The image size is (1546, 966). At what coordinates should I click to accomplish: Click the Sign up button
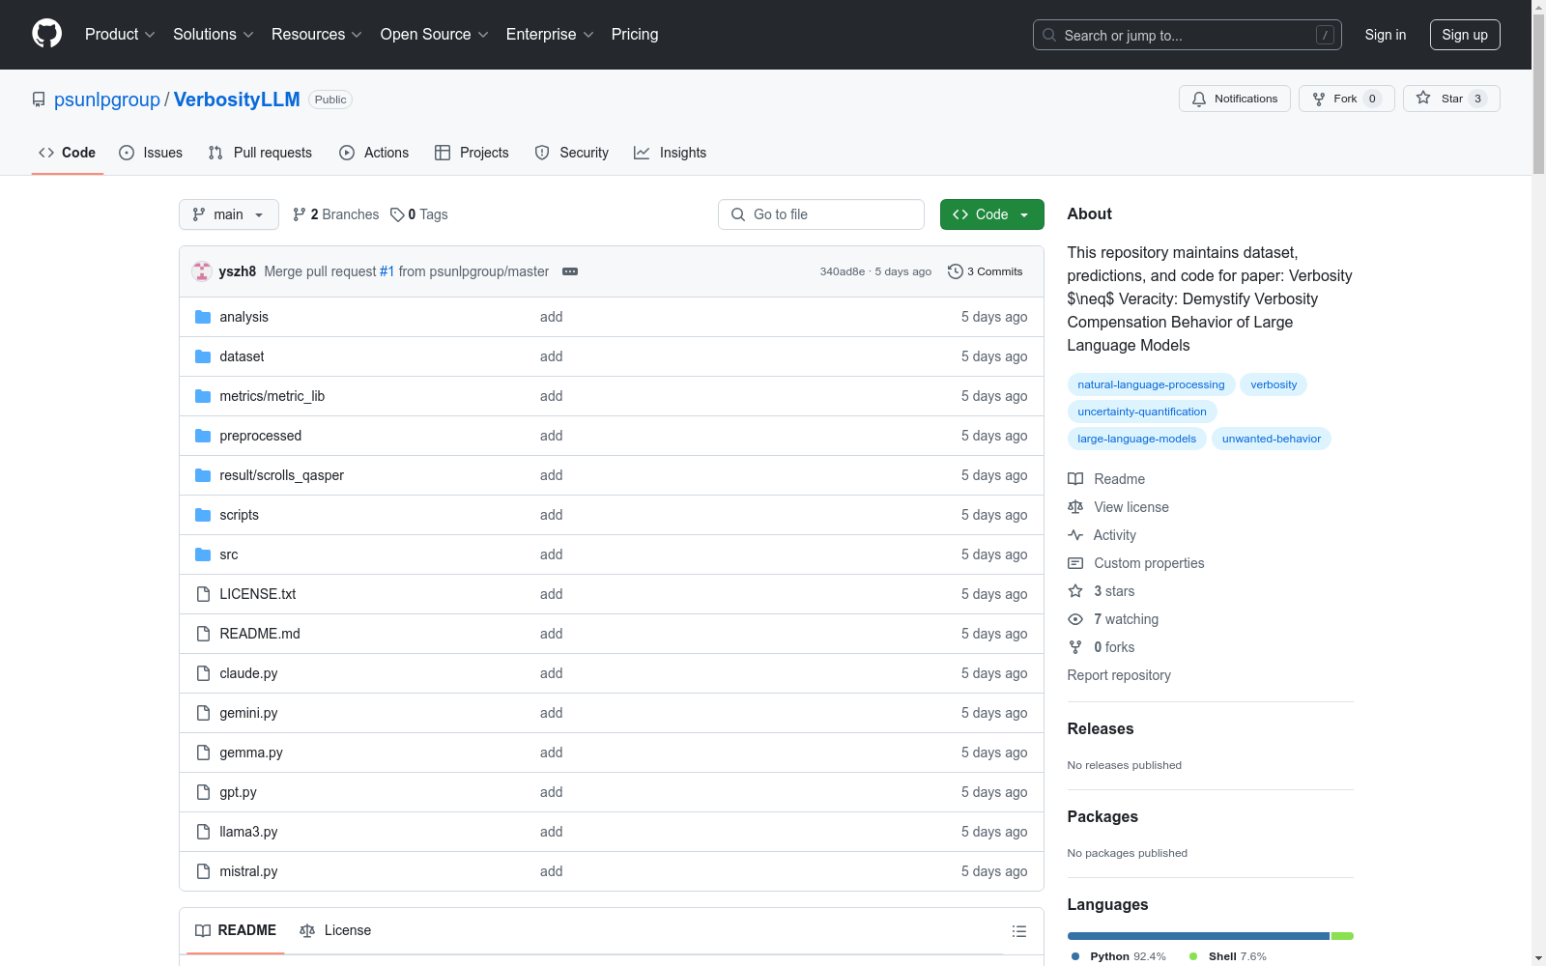(1465, 35)
